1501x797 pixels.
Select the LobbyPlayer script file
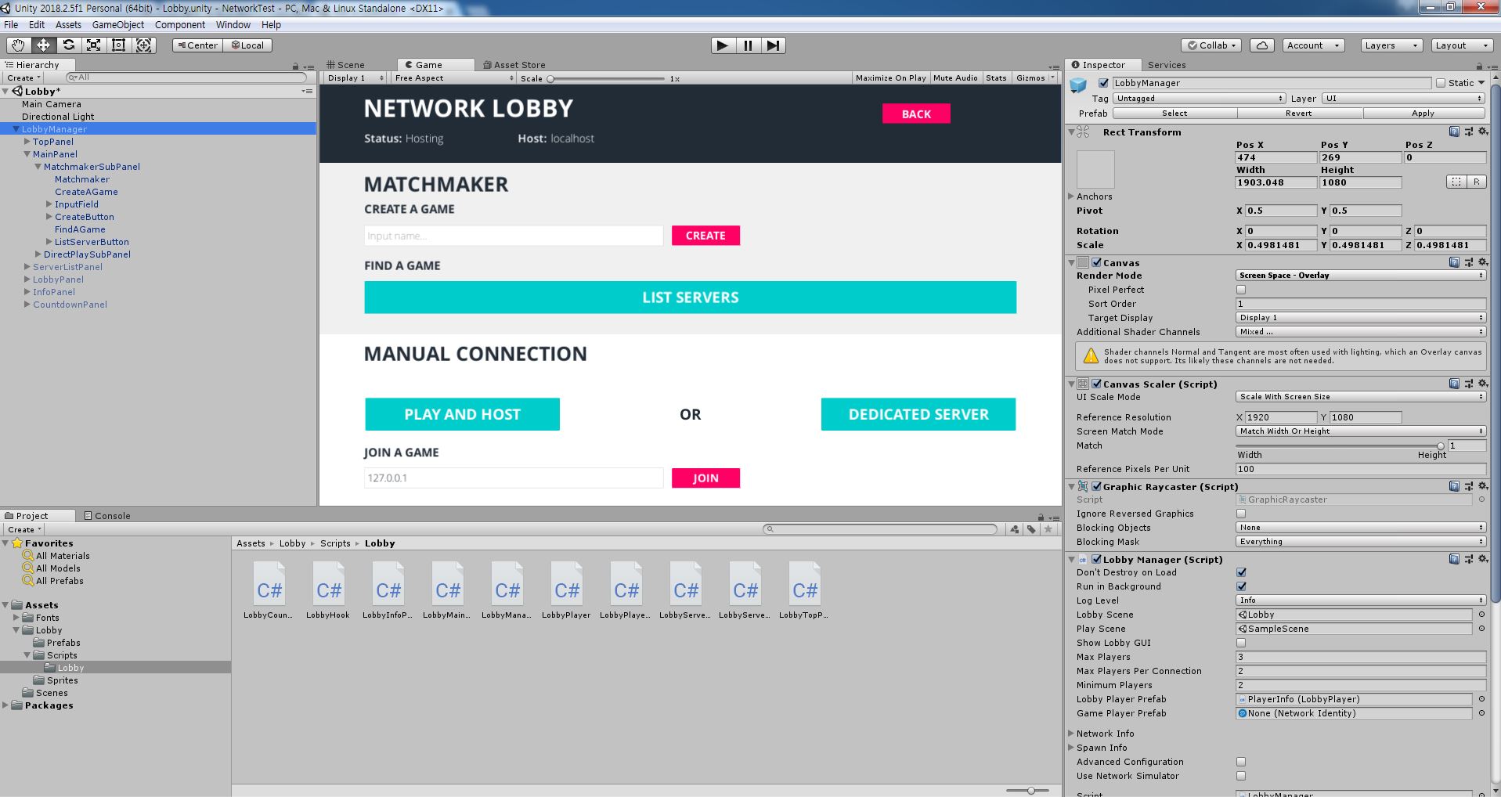pyautogui.click(x=566, y=591)
